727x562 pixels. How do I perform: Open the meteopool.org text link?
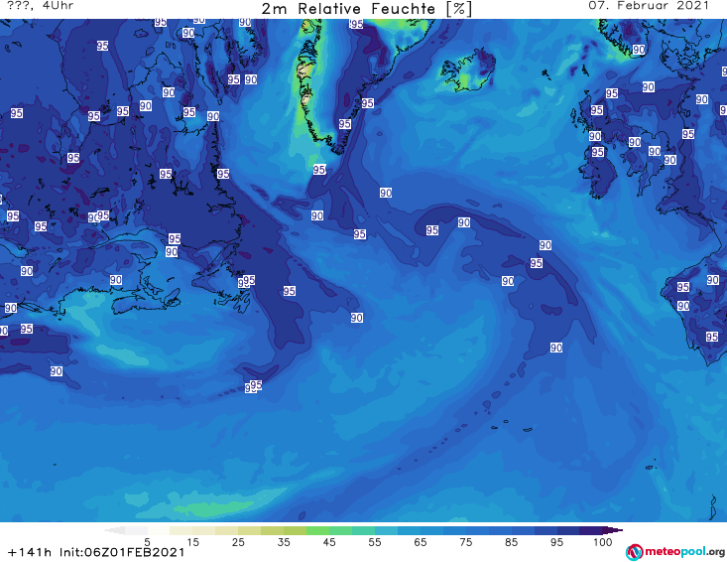[684, 551]
